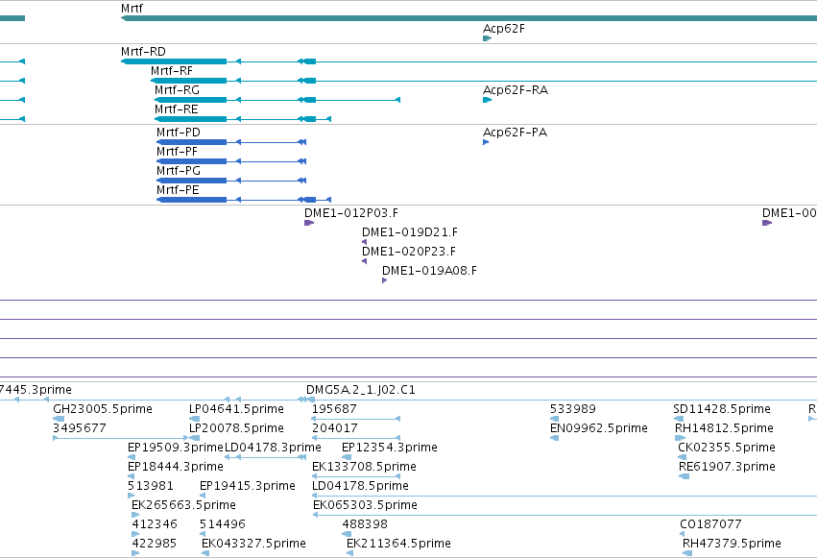The width and height of the screenshot is (817, 558).
Task: Click the 195687 feature label
Action: 334,409
